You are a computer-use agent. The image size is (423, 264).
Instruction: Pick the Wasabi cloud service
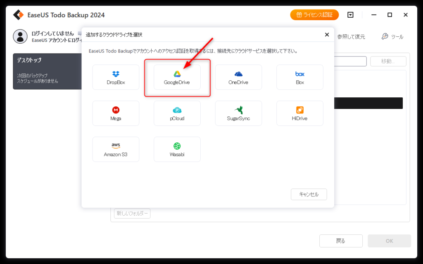click(177, 149)
